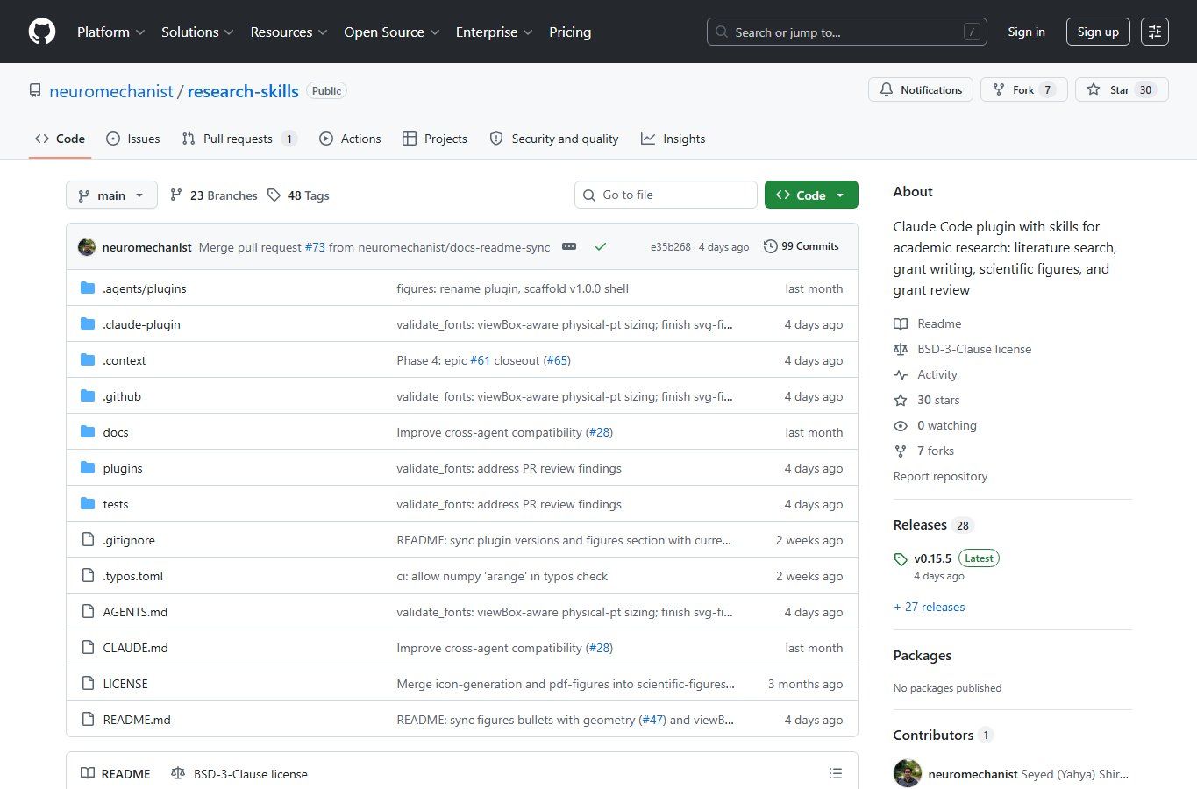Screen dimensions: 1197x789
Task: Click the docs folder icon
Action: coord(88,432)
